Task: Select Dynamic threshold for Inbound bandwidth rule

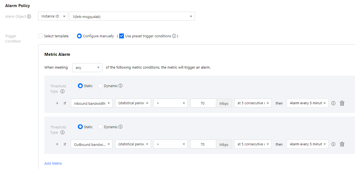Action: pos(100,86)
